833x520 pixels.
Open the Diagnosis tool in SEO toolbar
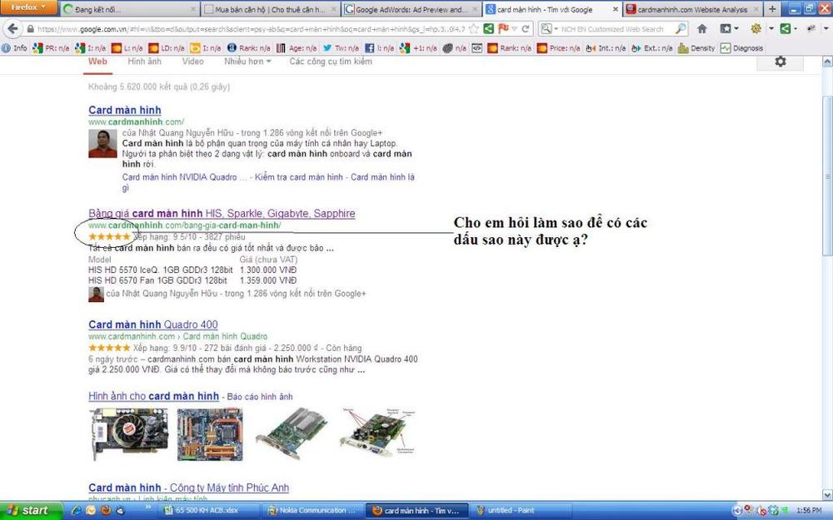click(742, 48)
